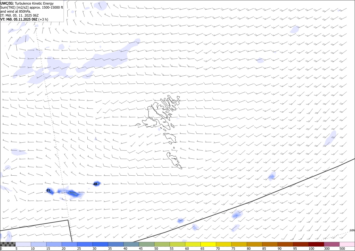Click the 40–45 grey-blue legend swatch

tap(131, 244)
